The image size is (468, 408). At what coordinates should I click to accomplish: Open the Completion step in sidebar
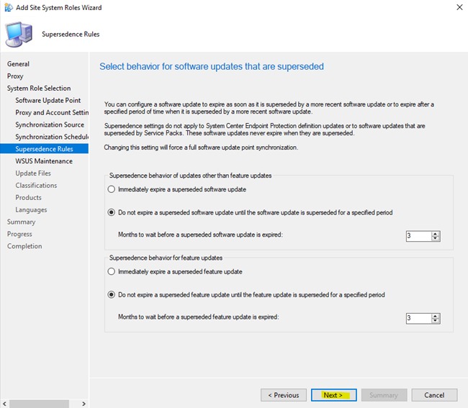pos(24,247)
